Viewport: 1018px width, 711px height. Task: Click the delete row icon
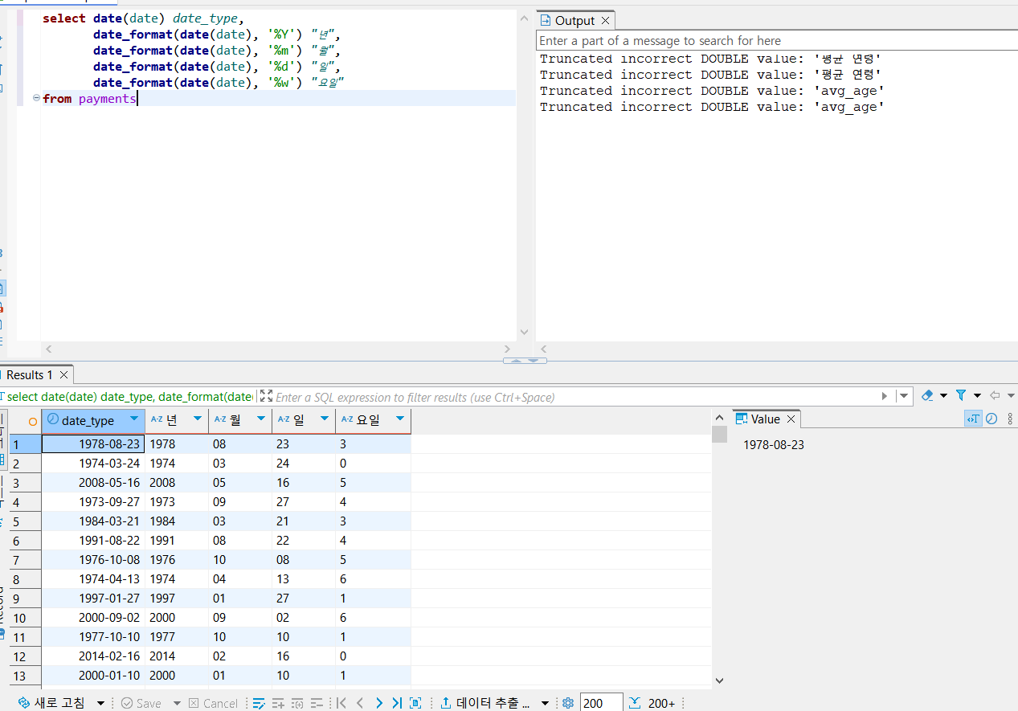[317, 703]
